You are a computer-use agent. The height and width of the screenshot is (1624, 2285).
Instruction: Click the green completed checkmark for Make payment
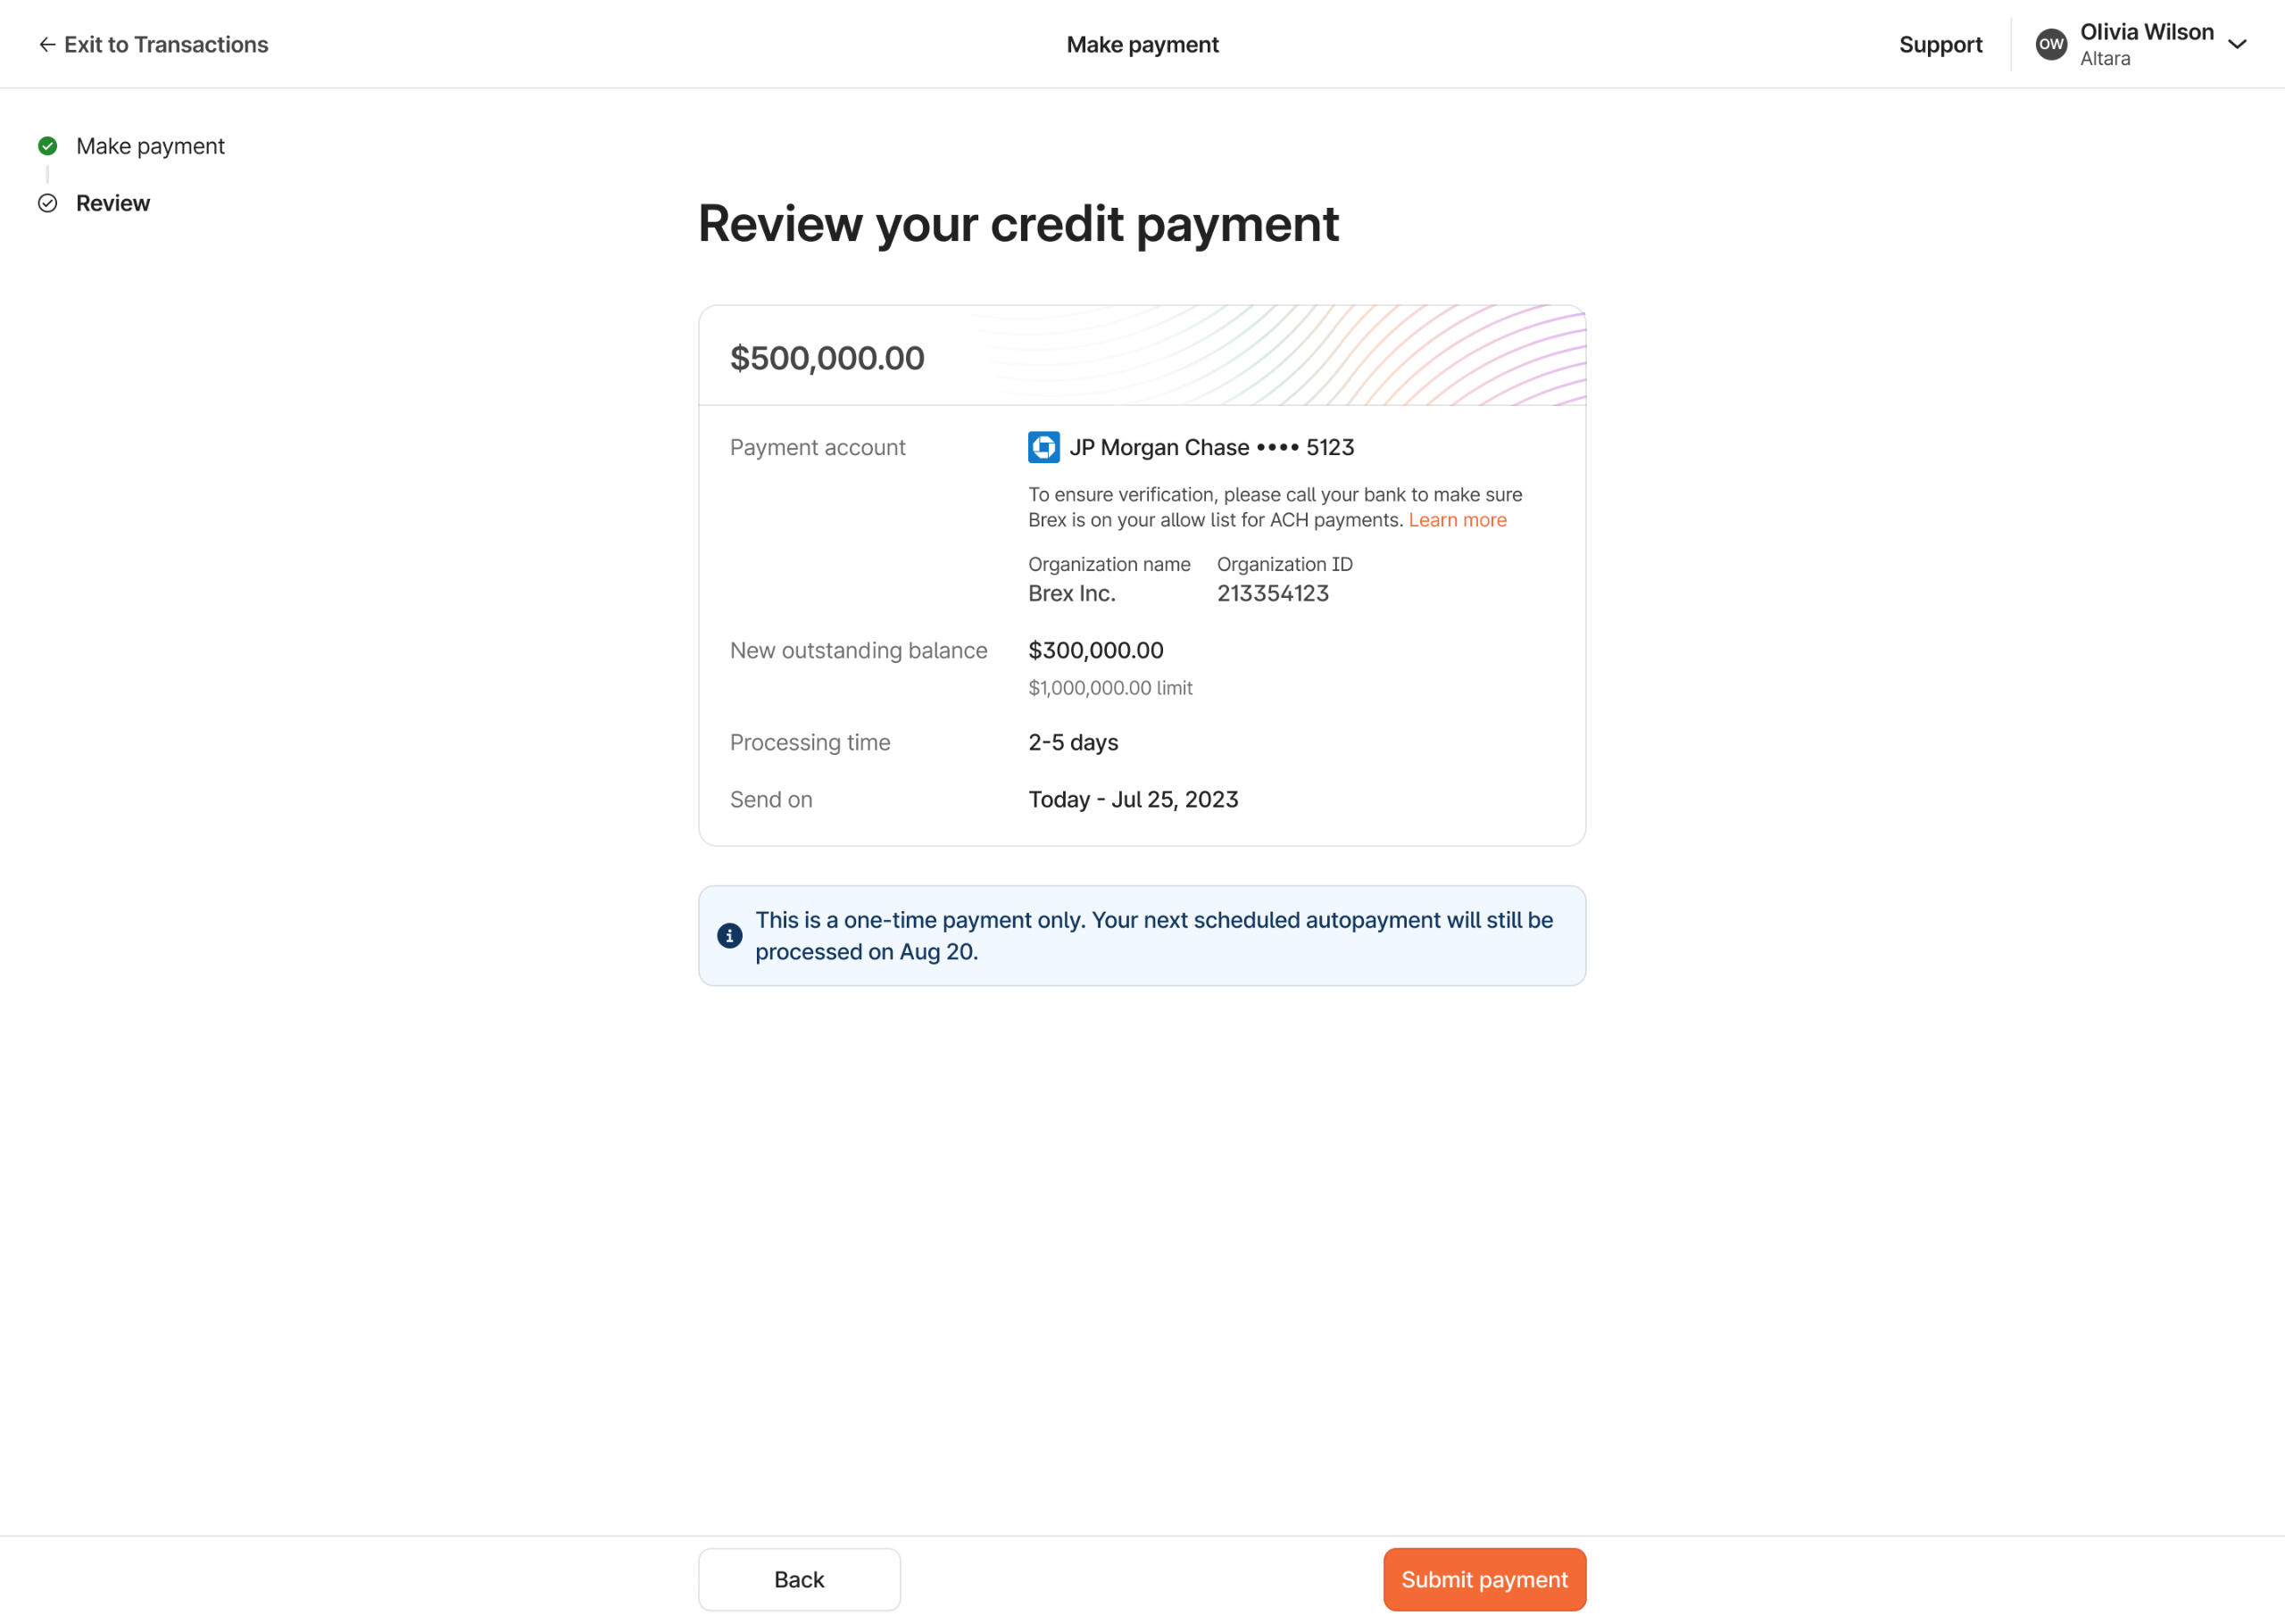[x=47, y=146]
